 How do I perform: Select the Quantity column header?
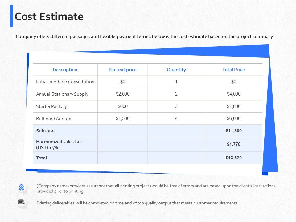[176, 70]
